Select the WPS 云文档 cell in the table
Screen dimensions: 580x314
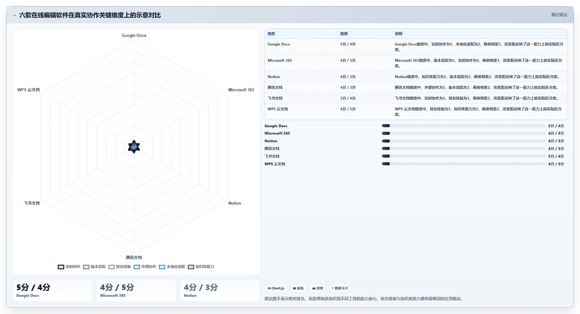click(278, 109)
